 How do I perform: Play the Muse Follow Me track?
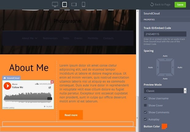[7, 86]
